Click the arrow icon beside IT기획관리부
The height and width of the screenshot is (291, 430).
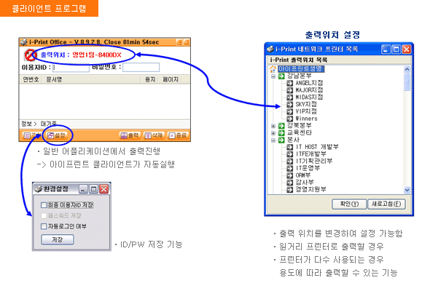pyautogui.click(x=289, y=162)
